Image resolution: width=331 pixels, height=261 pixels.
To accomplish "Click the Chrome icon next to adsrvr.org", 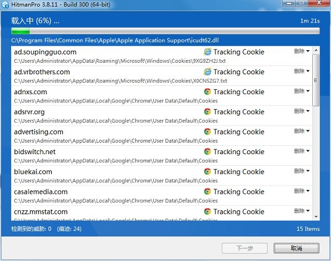I will coord(207,112).
